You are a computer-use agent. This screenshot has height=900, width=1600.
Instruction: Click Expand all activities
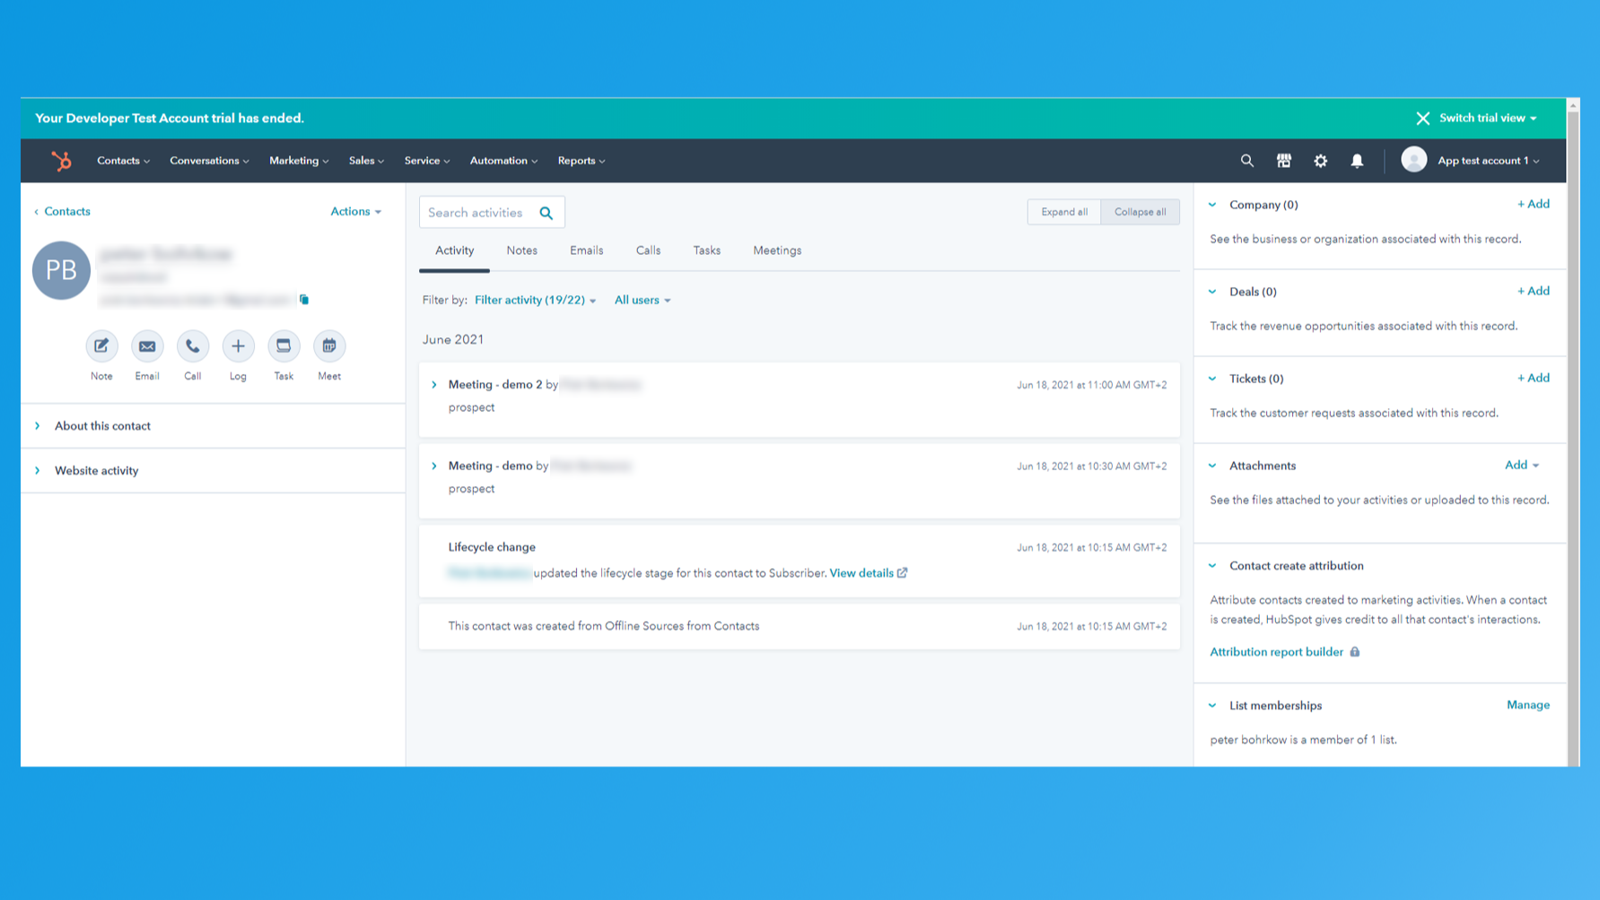(x=1063, y=212)
